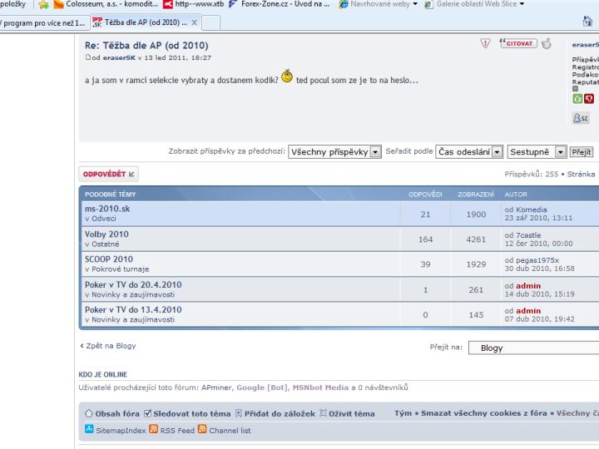Open eraserSK author link in post header
The image size is (599, 449).
[119, 57]
